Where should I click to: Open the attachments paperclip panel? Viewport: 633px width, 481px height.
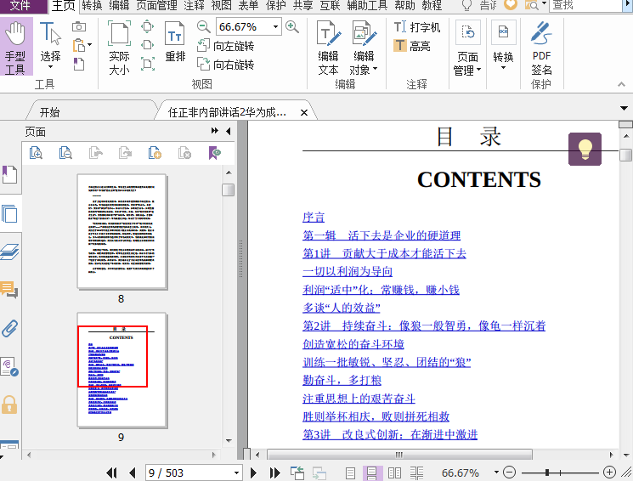(x=9, y=328)
